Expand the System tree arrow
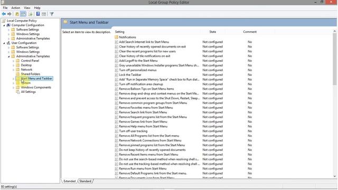The height and width of the screenshot is (190, 338). click(x=13, y=83)
